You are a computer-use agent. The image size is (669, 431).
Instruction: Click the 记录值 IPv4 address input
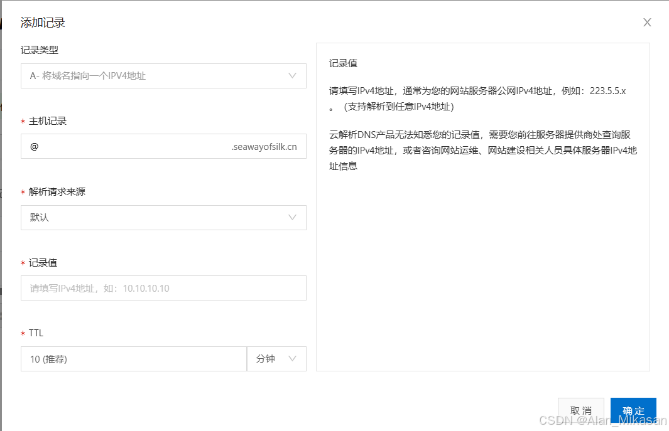[163, 288]
